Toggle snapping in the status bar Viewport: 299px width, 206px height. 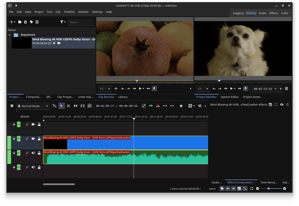click(x=245, y=189)
